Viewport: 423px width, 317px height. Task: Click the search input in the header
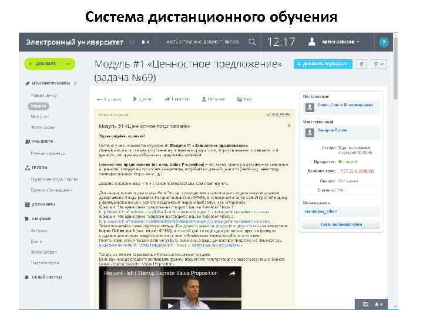point(203,42)
